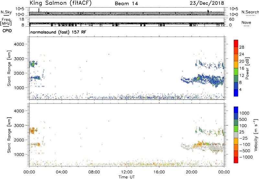This screenshot has height=179, width=259.
Task: Click the '20:00' time axis label
Action: [191, 172]
